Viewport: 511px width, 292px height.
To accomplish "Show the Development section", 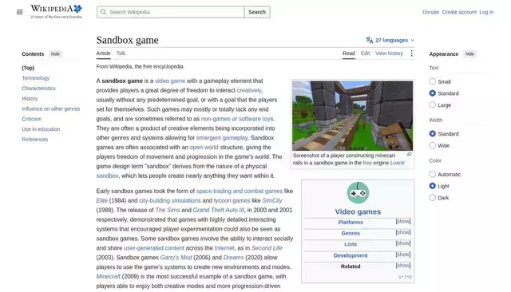I will click(403, 255).
